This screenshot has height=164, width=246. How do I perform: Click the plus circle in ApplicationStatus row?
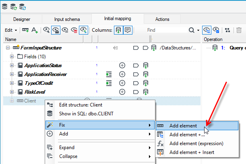click(x=122, y=65)
